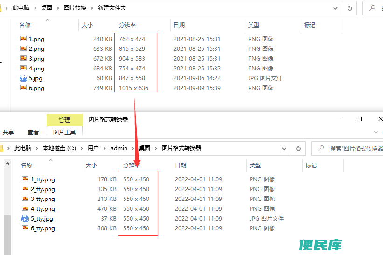The image size is (383, 255).
Task: Sort by 类型 column in lower window
Action: point(255,165)
